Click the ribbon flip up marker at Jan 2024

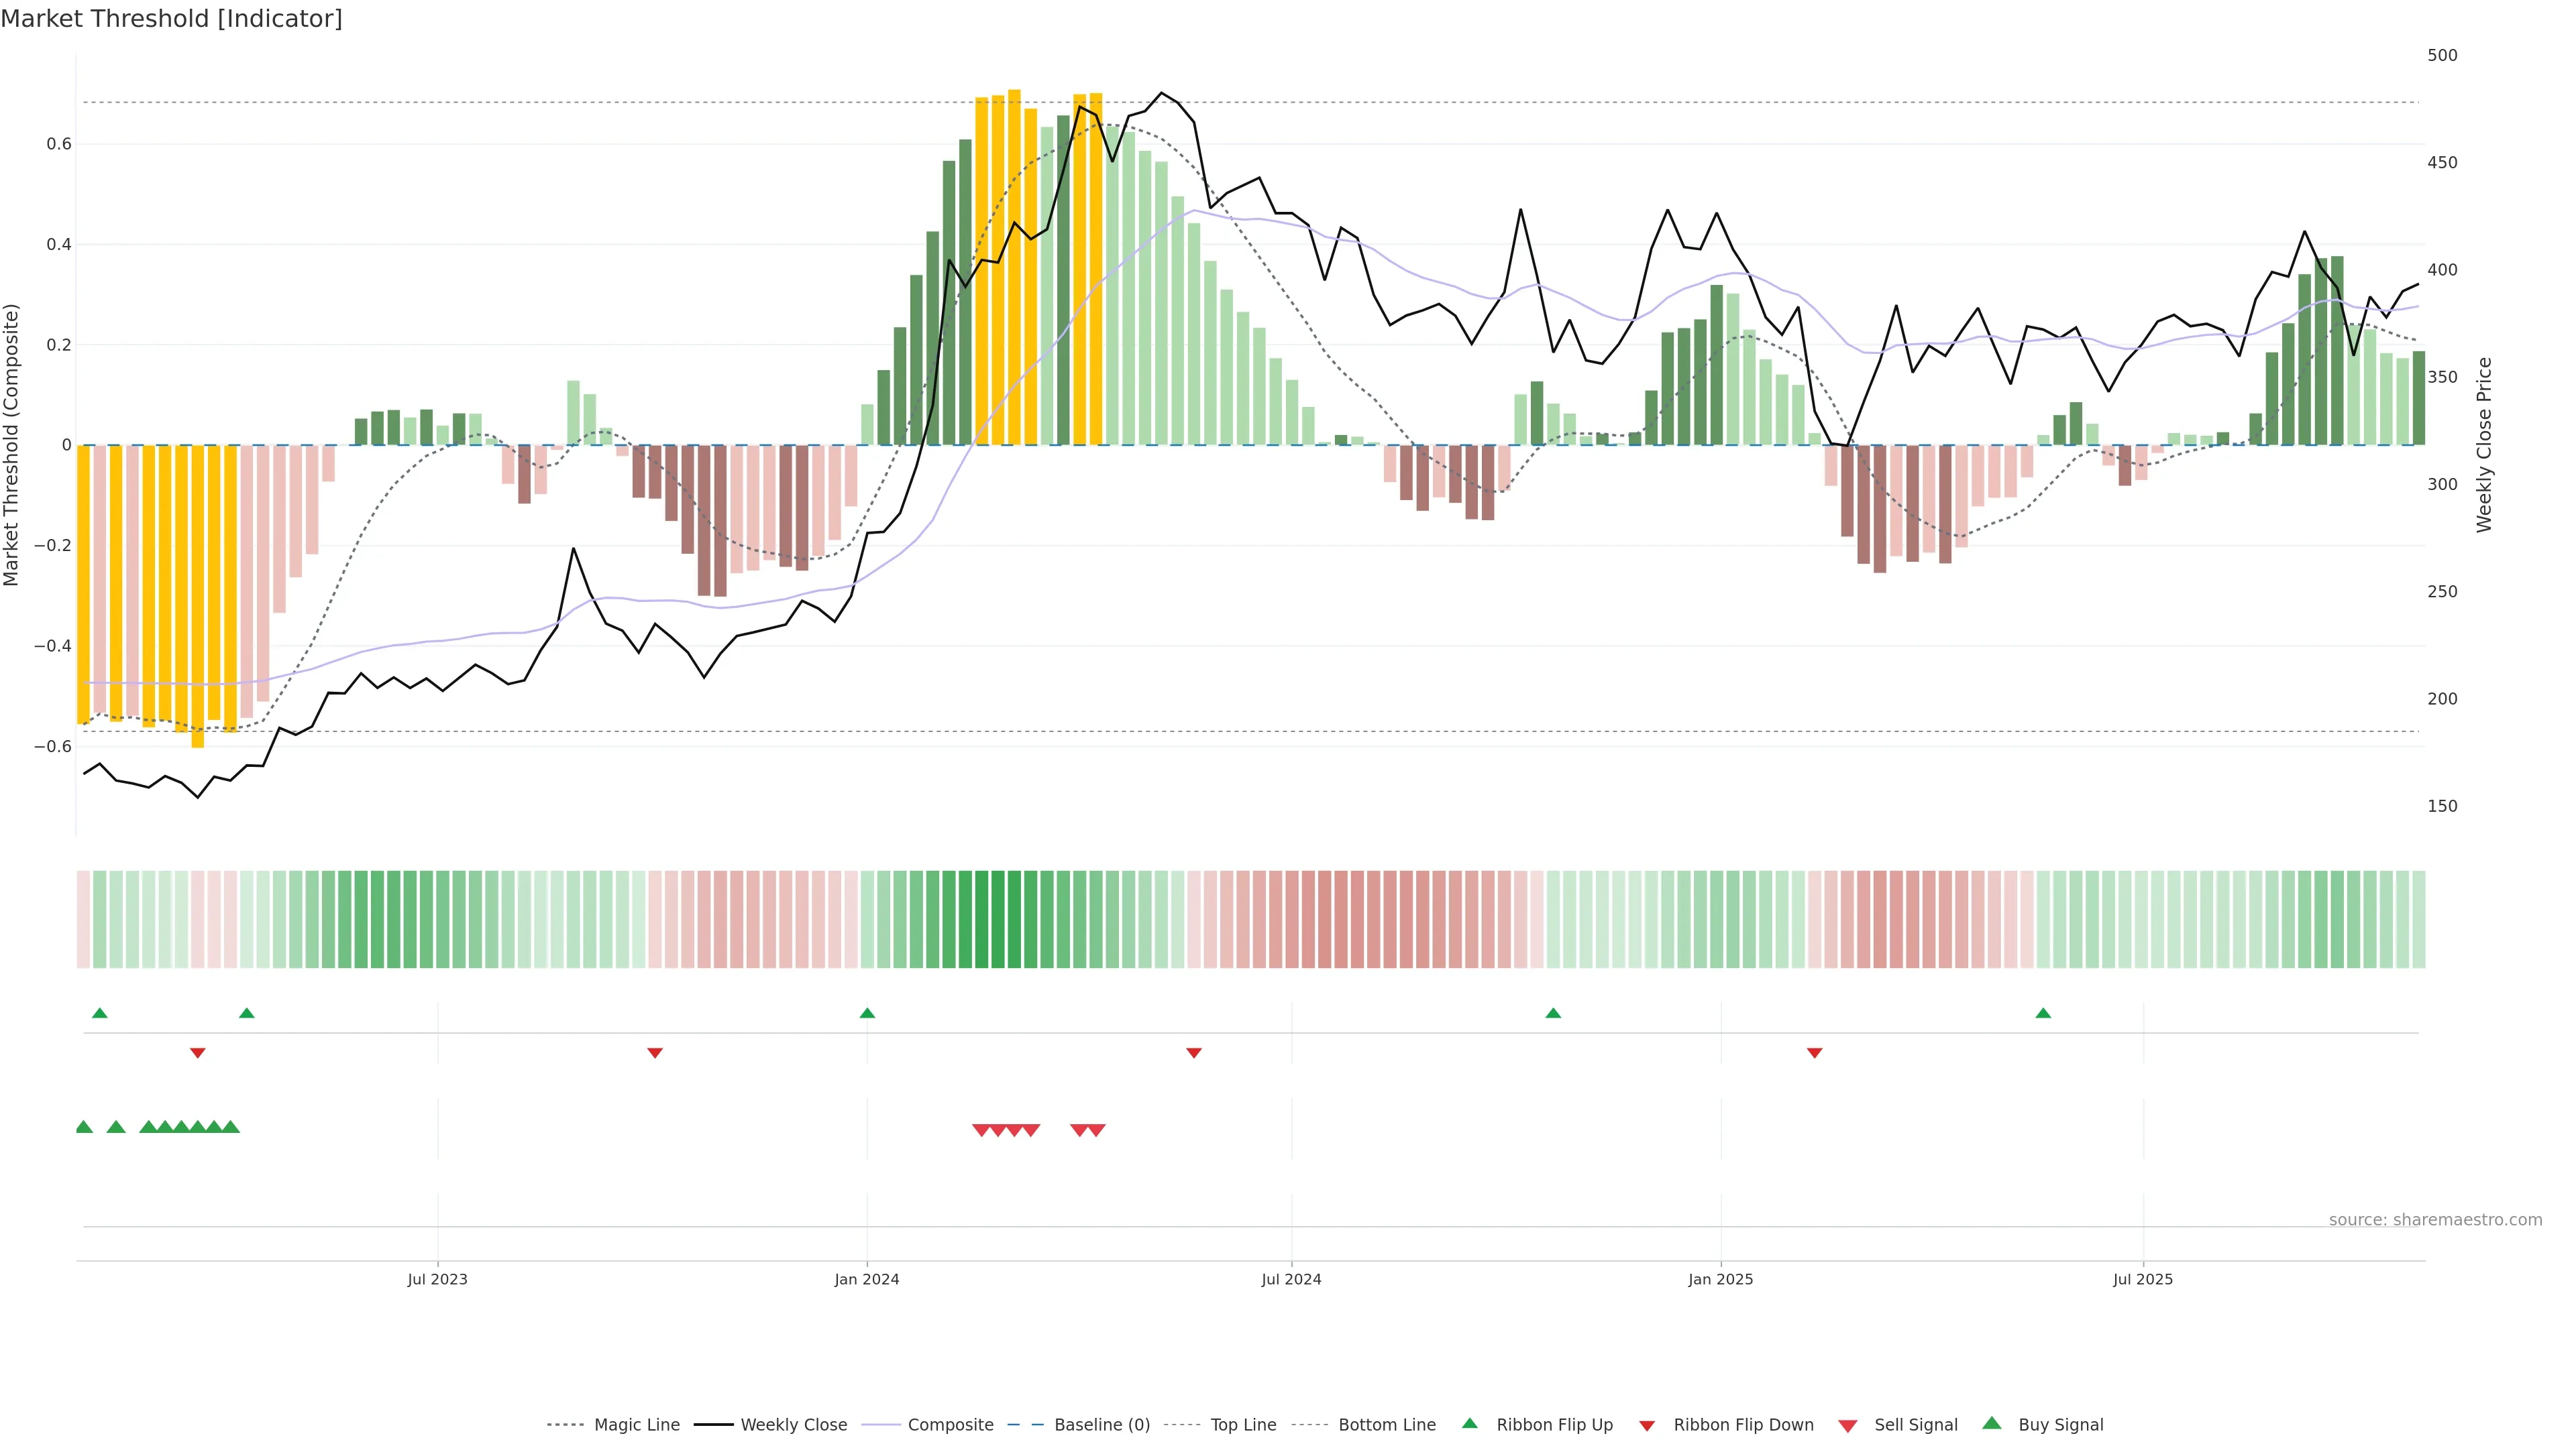click(867, 1014)
